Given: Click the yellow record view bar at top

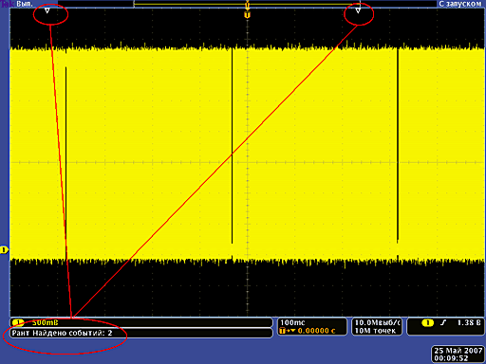Looking at the screenshot, I should (x=247, y=4).
